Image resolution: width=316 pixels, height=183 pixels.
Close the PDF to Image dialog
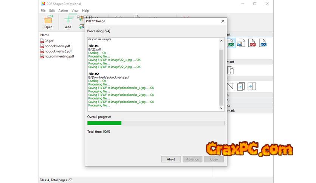click(x=223, y=21)
